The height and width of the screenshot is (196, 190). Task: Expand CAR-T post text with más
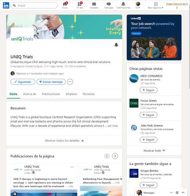click(71, 186)
